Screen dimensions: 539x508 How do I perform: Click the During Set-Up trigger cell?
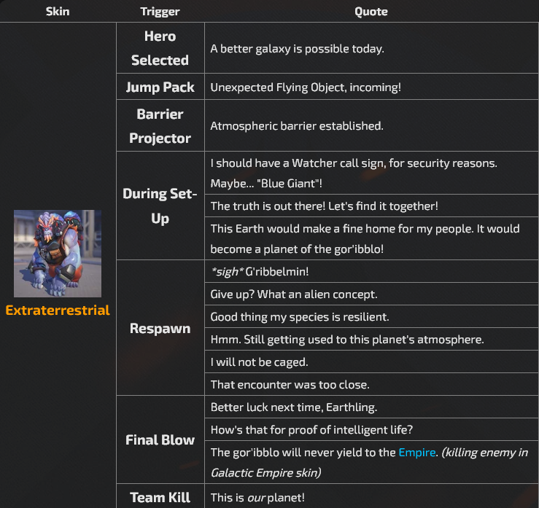[x=160, y=206]
